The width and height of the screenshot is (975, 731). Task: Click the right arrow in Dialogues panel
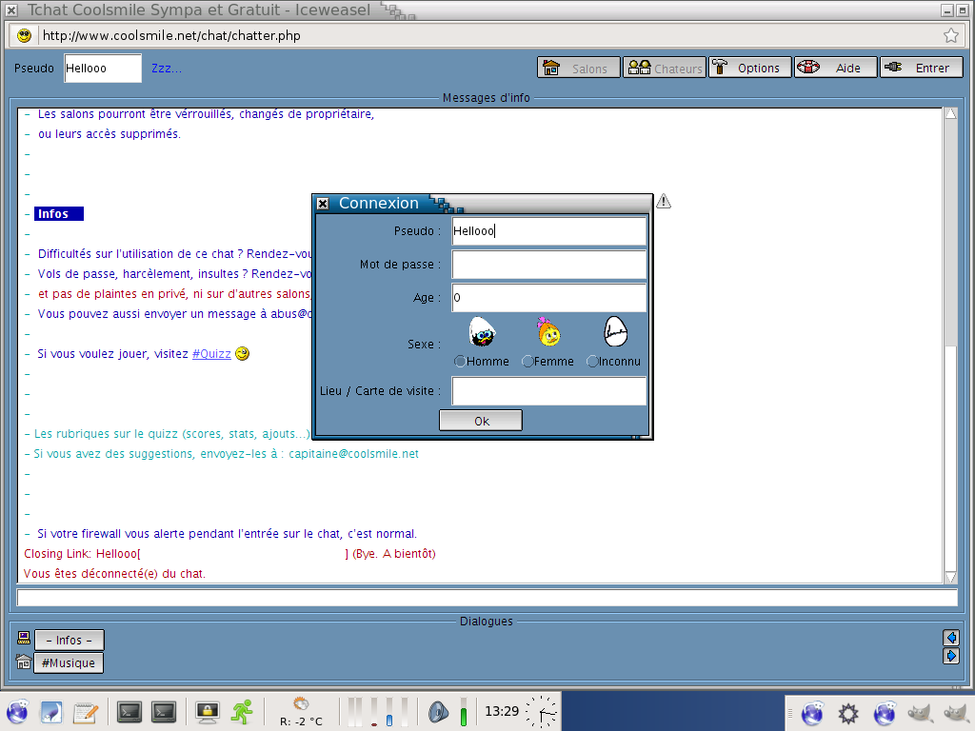[951, 656]
